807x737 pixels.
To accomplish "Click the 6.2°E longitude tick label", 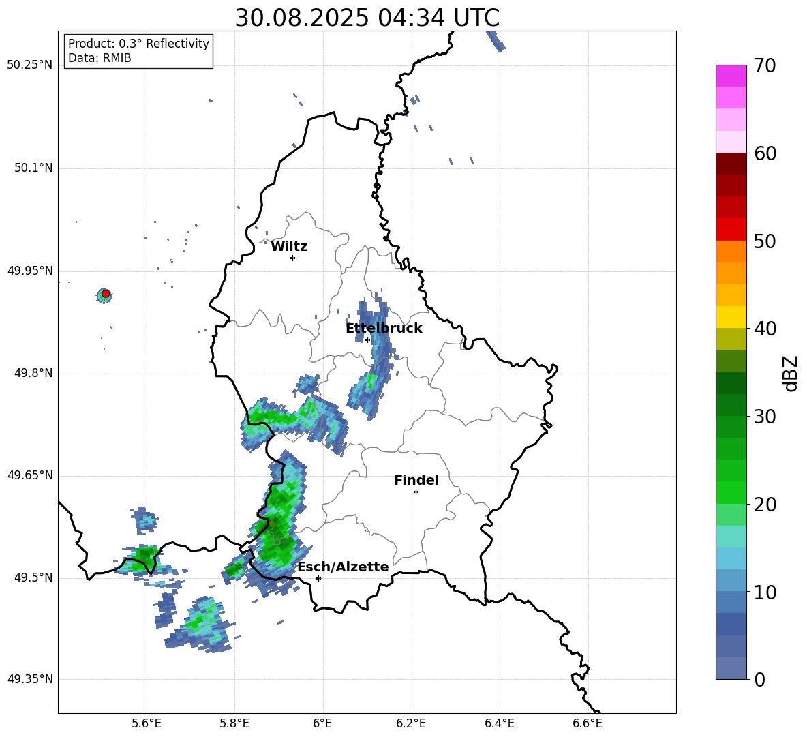I will click(x=411, y=723).
